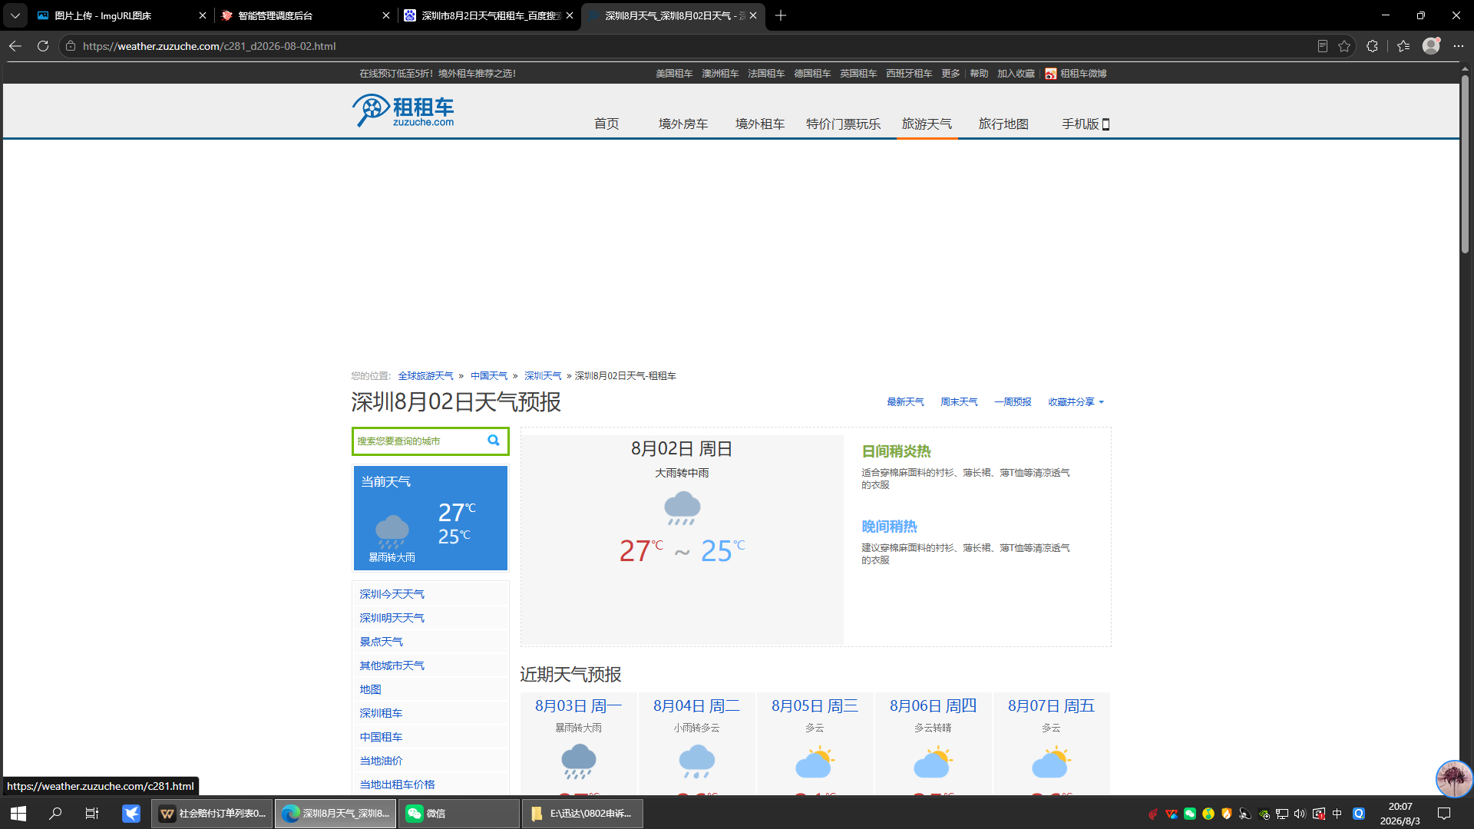
Task: Open the Windows Start menu
Action: click(x=18, y=814)
